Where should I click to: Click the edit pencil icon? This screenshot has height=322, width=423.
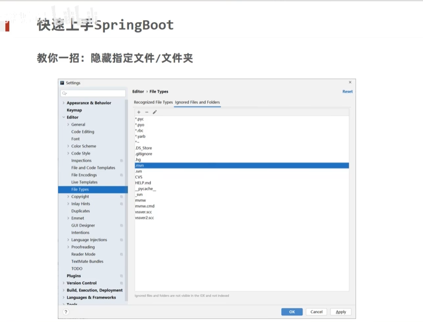(155, 112)
